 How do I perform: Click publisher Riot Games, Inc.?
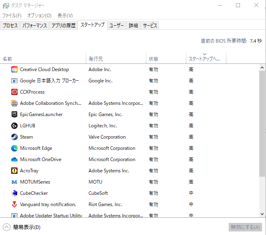105,204
